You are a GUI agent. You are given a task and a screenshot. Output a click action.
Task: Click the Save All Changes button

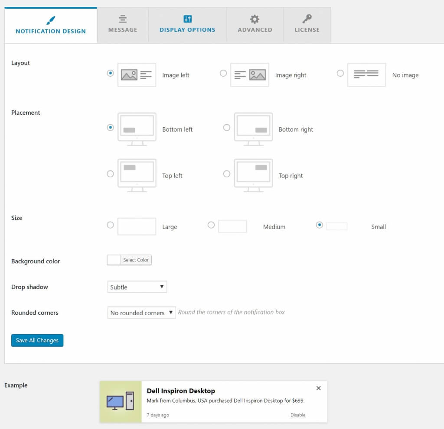(37, 340)
